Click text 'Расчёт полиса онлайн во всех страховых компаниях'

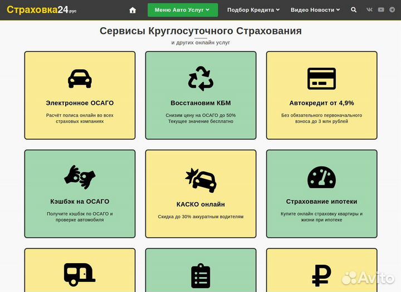(x=80, y=118)
